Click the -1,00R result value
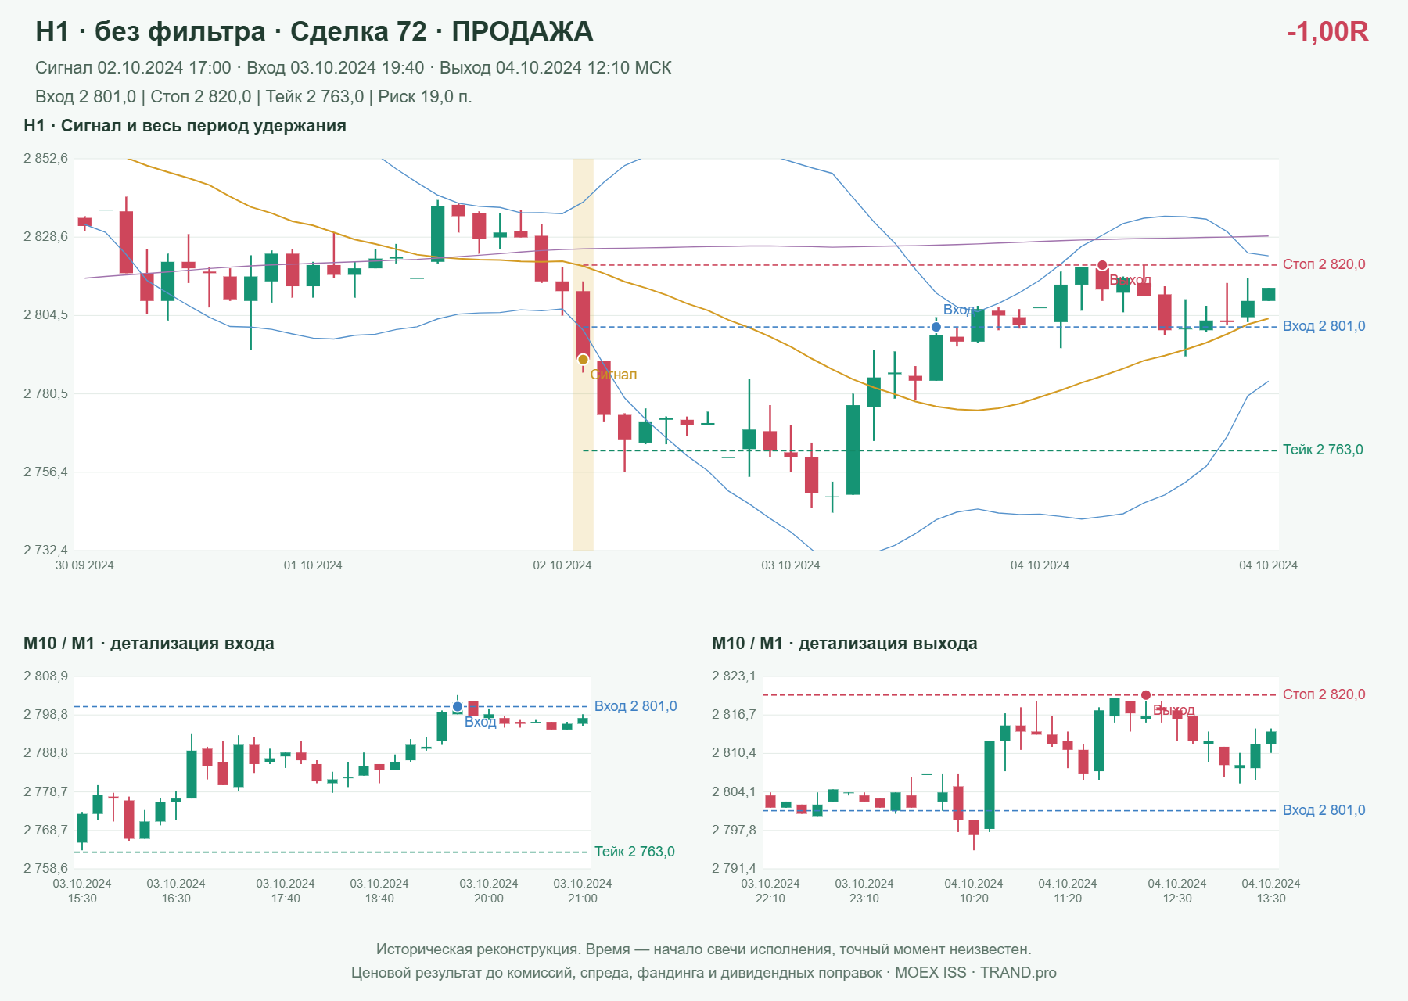 (x=1327, y=31)
